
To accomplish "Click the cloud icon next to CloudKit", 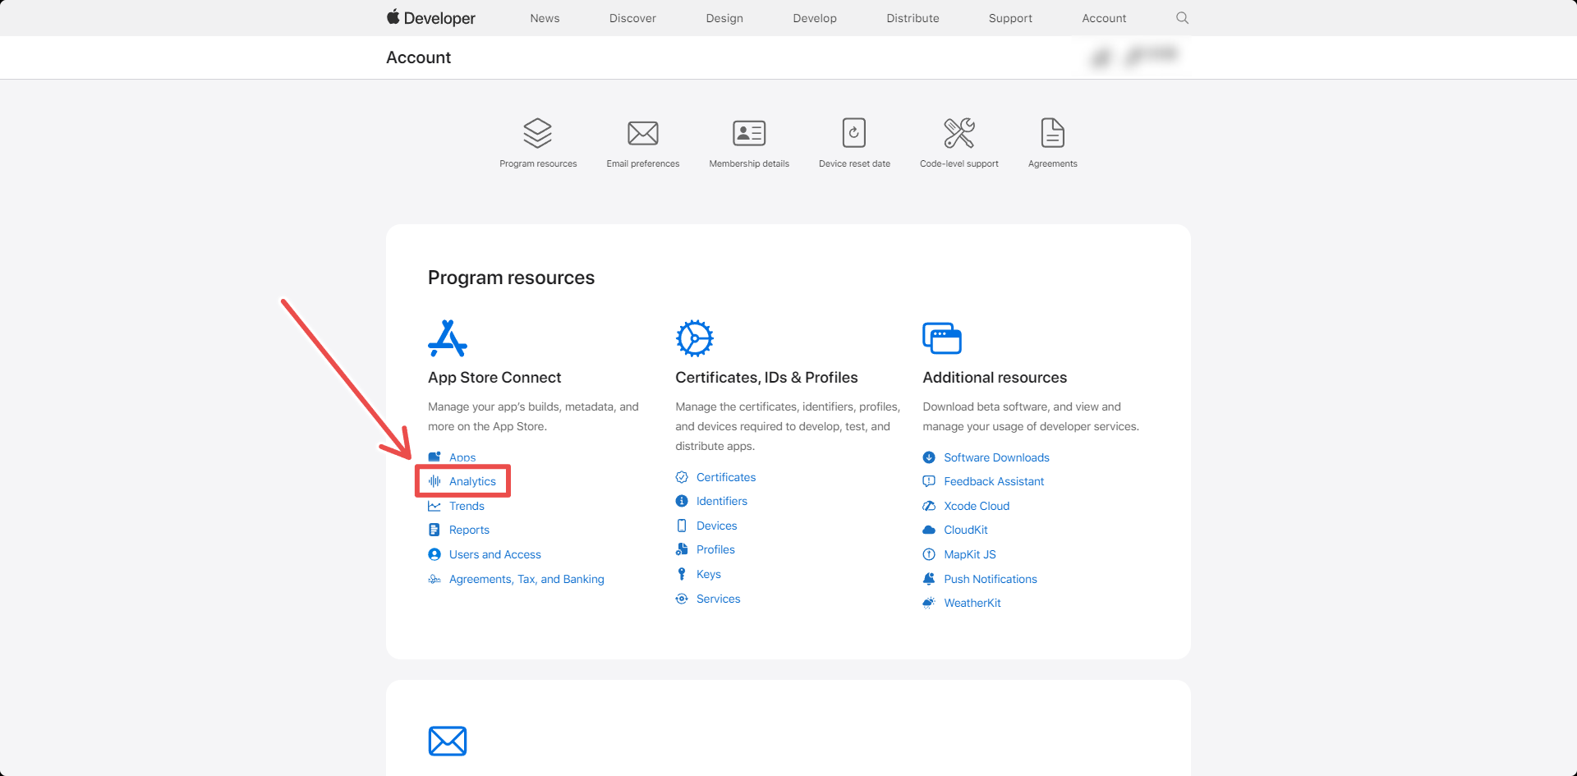I will (929, 530).
